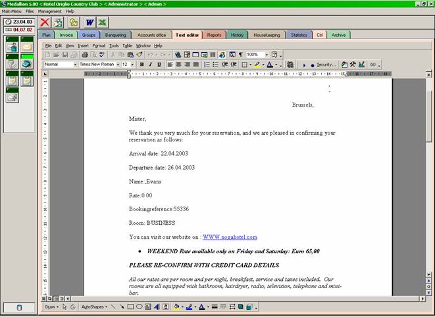The width and height of the screenshot is (435, 317).
Task: Click the Print icon in the toolbar
Action: (x=85, y=55)
